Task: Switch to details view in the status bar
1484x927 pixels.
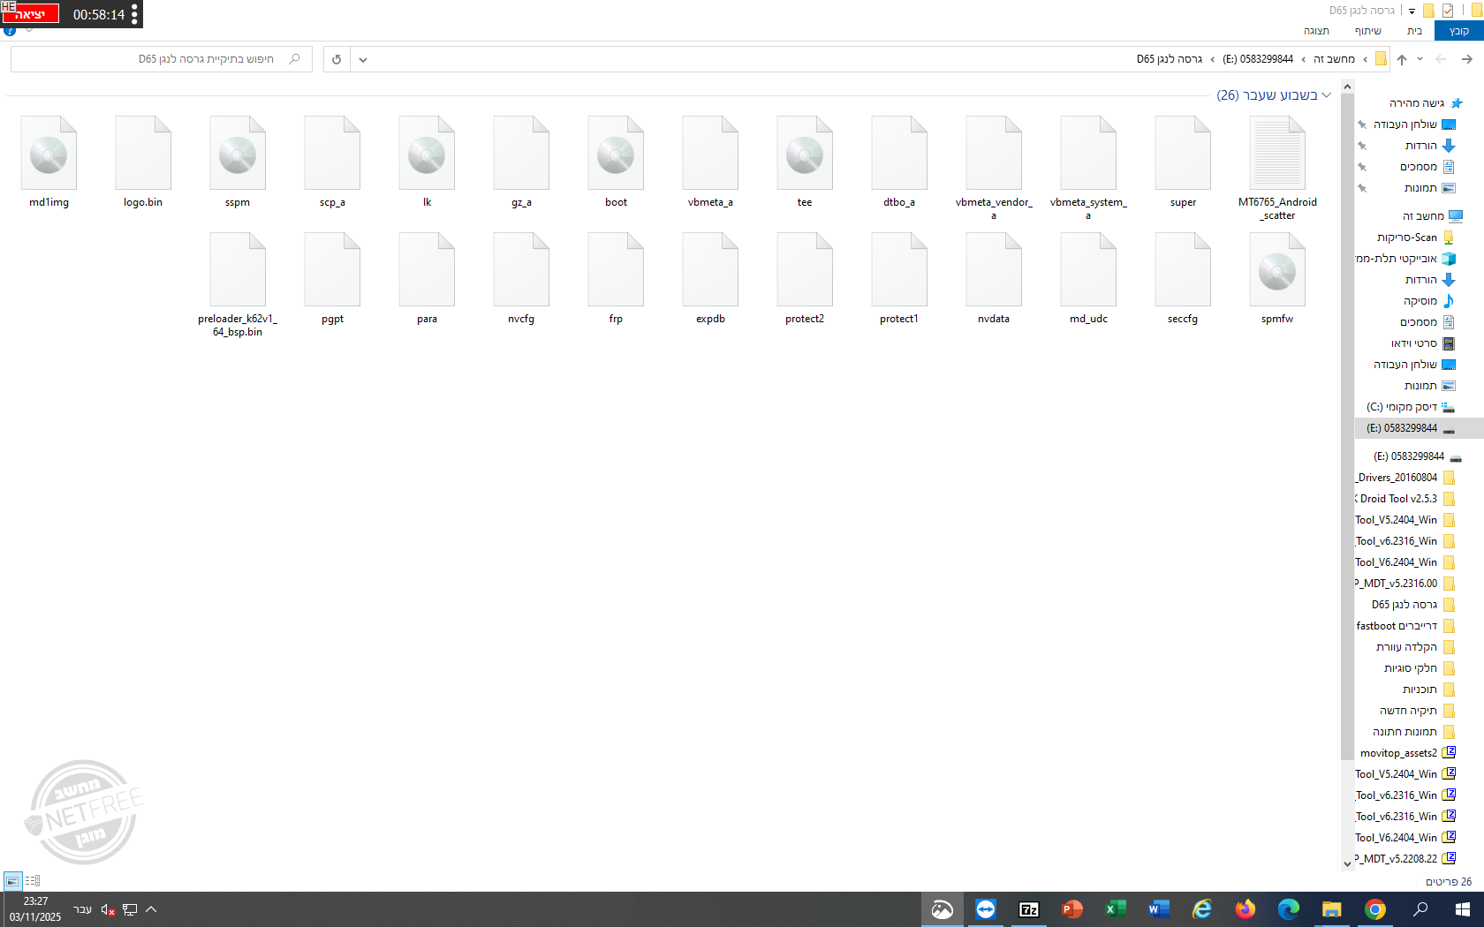Action: click(33, 880)
